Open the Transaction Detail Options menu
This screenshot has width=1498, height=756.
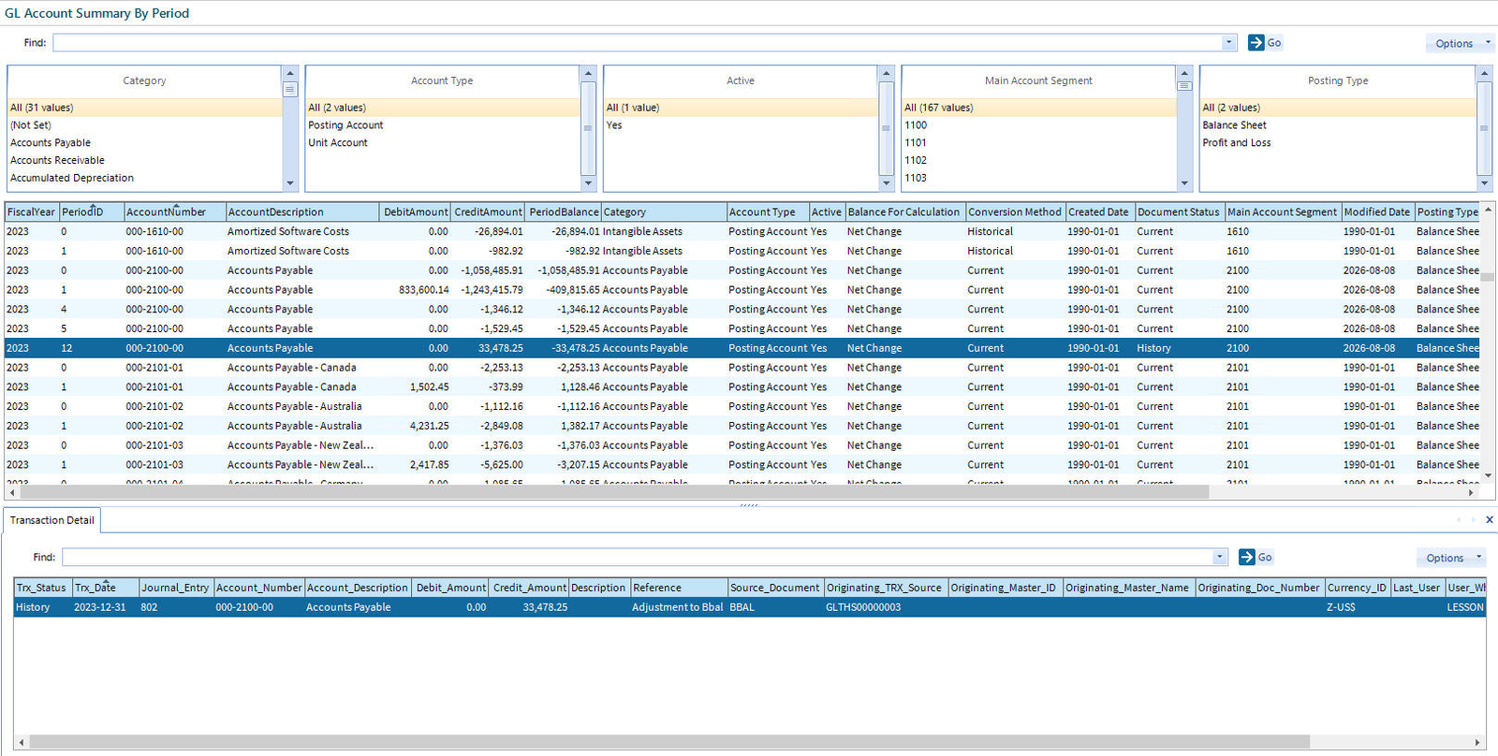coord(1450,558)
